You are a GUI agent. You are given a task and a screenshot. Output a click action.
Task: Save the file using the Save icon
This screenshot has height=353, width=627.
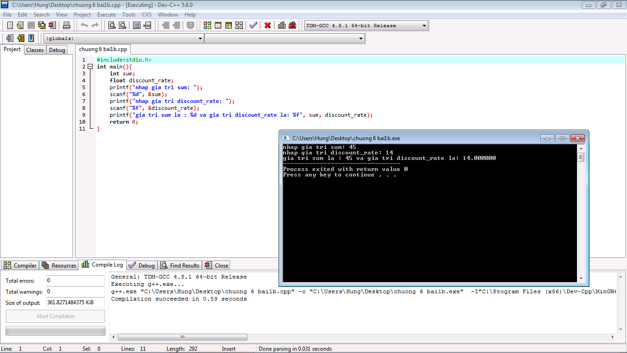(x=30, y=25)
